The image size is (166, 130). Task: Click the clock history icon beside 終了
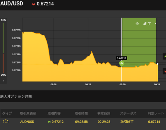click(x=137, y=24)
